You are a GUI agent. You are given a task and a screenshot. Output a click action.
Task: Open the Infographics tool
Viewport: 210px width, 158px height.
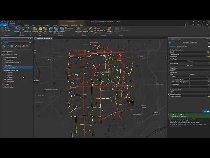pos(78,30)
